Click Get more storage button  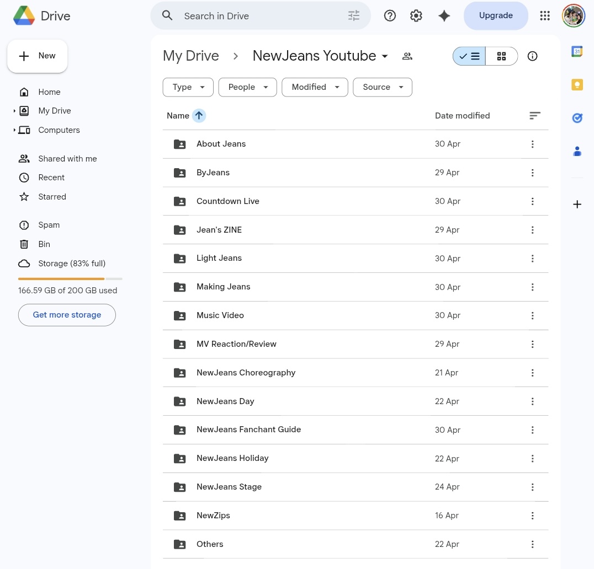67,315
